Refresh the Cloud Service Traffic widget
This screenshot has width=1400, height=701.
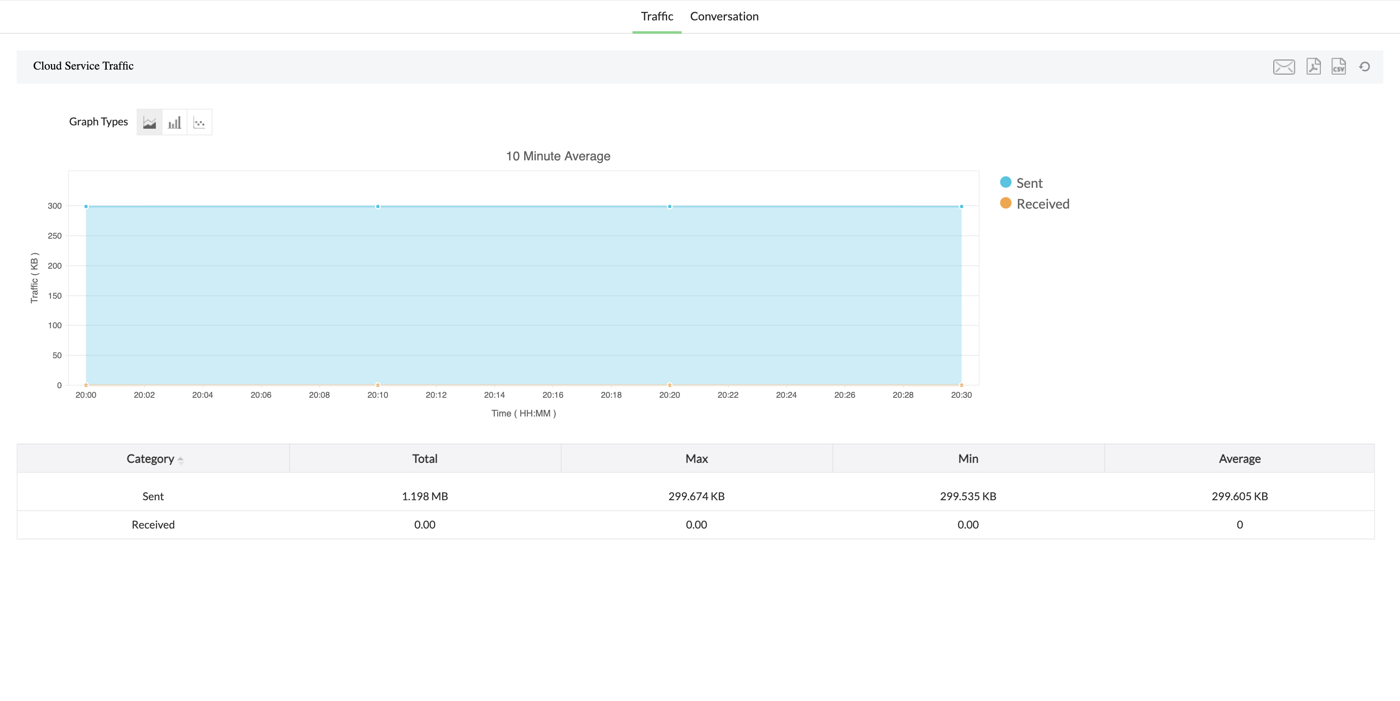click(1364, 67)
